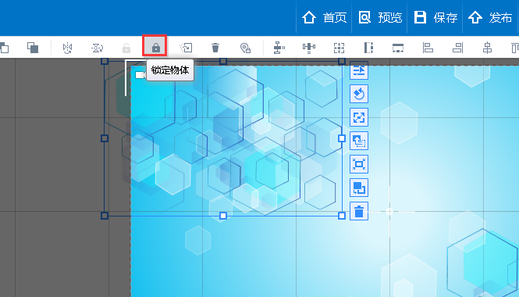Viewport: 519px width, 297px height.
Task: Click the blue trash icon beside selection
Action: (359, 211)
